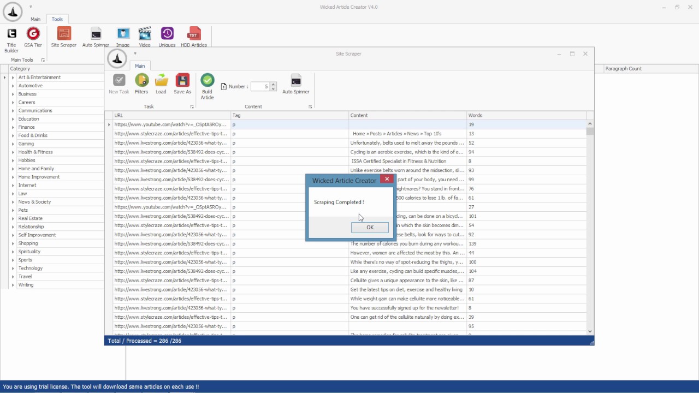Launch the GSA Tier tool
The height and width of the screenshot is (393, 699).
pyautogui.click(x=33, y=38)
